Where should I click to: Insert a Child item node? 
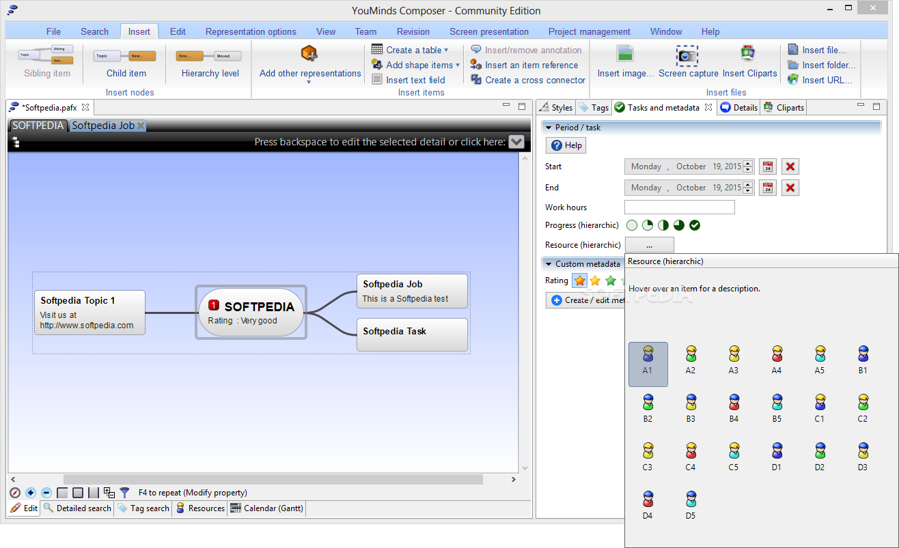coord(126,63)
